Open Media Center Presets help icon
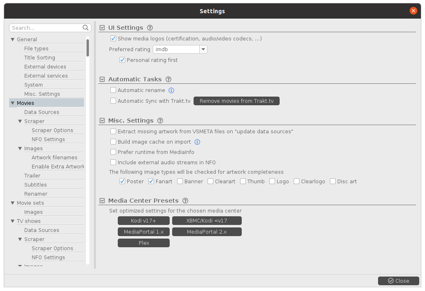 185,201
